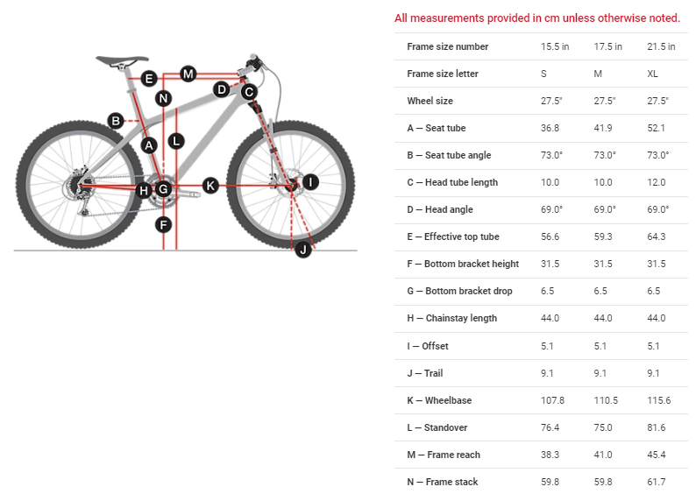Select the L standover marker
The height and width of the screenshot is (501, 696).
click(176, 140)
